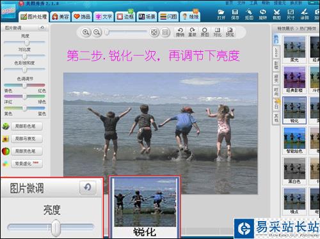This screenshot has height=239, width=320.
Task: Switch to the 场景 tab
Action: [x=147, y=17]
